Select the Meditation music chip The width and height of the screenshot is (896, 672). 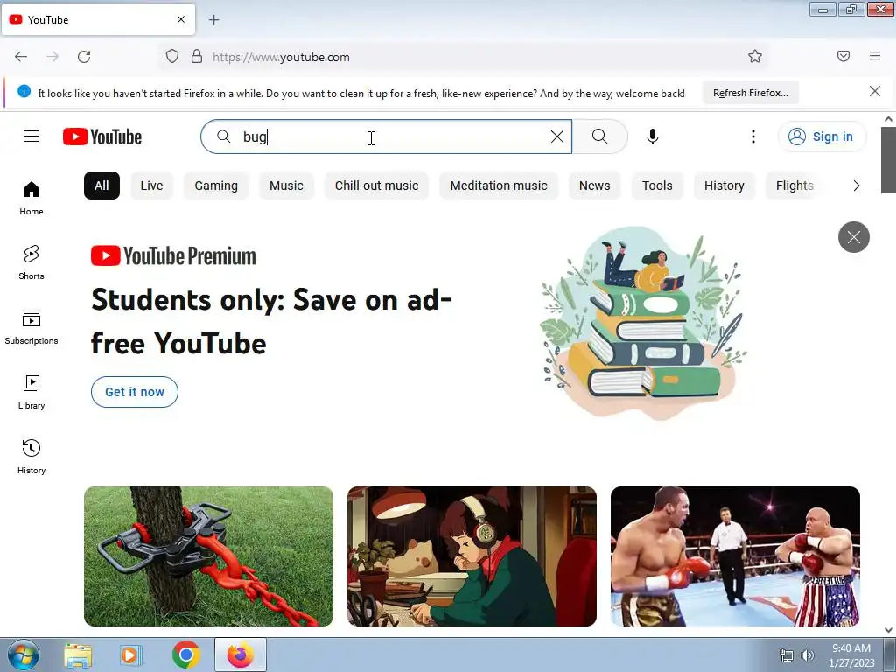(x=499, y=185)
